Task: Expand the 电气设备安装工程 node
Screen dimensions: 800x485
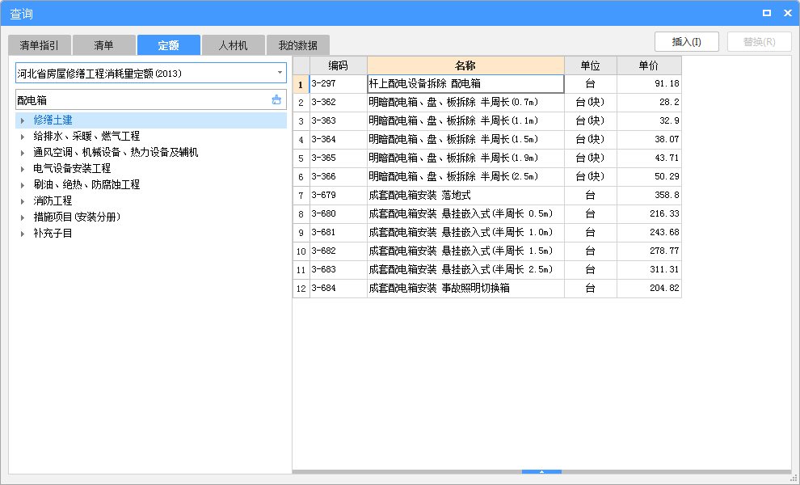Action: 23,169
